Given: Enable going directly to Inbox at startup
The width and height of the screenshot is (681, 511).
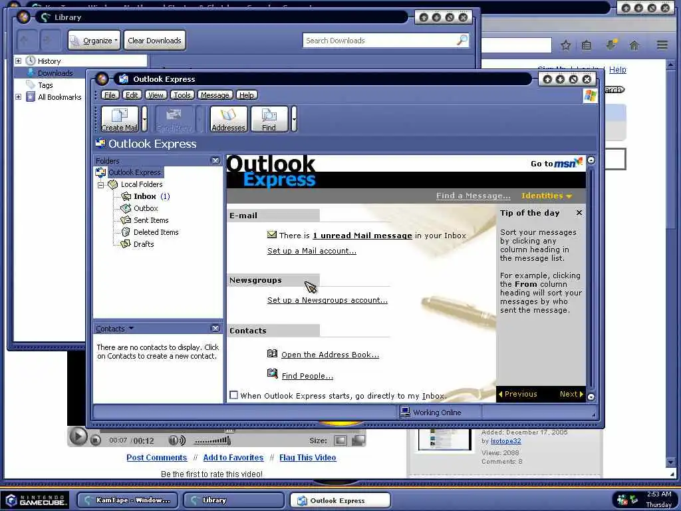Looking at the screenshot, I should coord(233,395).
